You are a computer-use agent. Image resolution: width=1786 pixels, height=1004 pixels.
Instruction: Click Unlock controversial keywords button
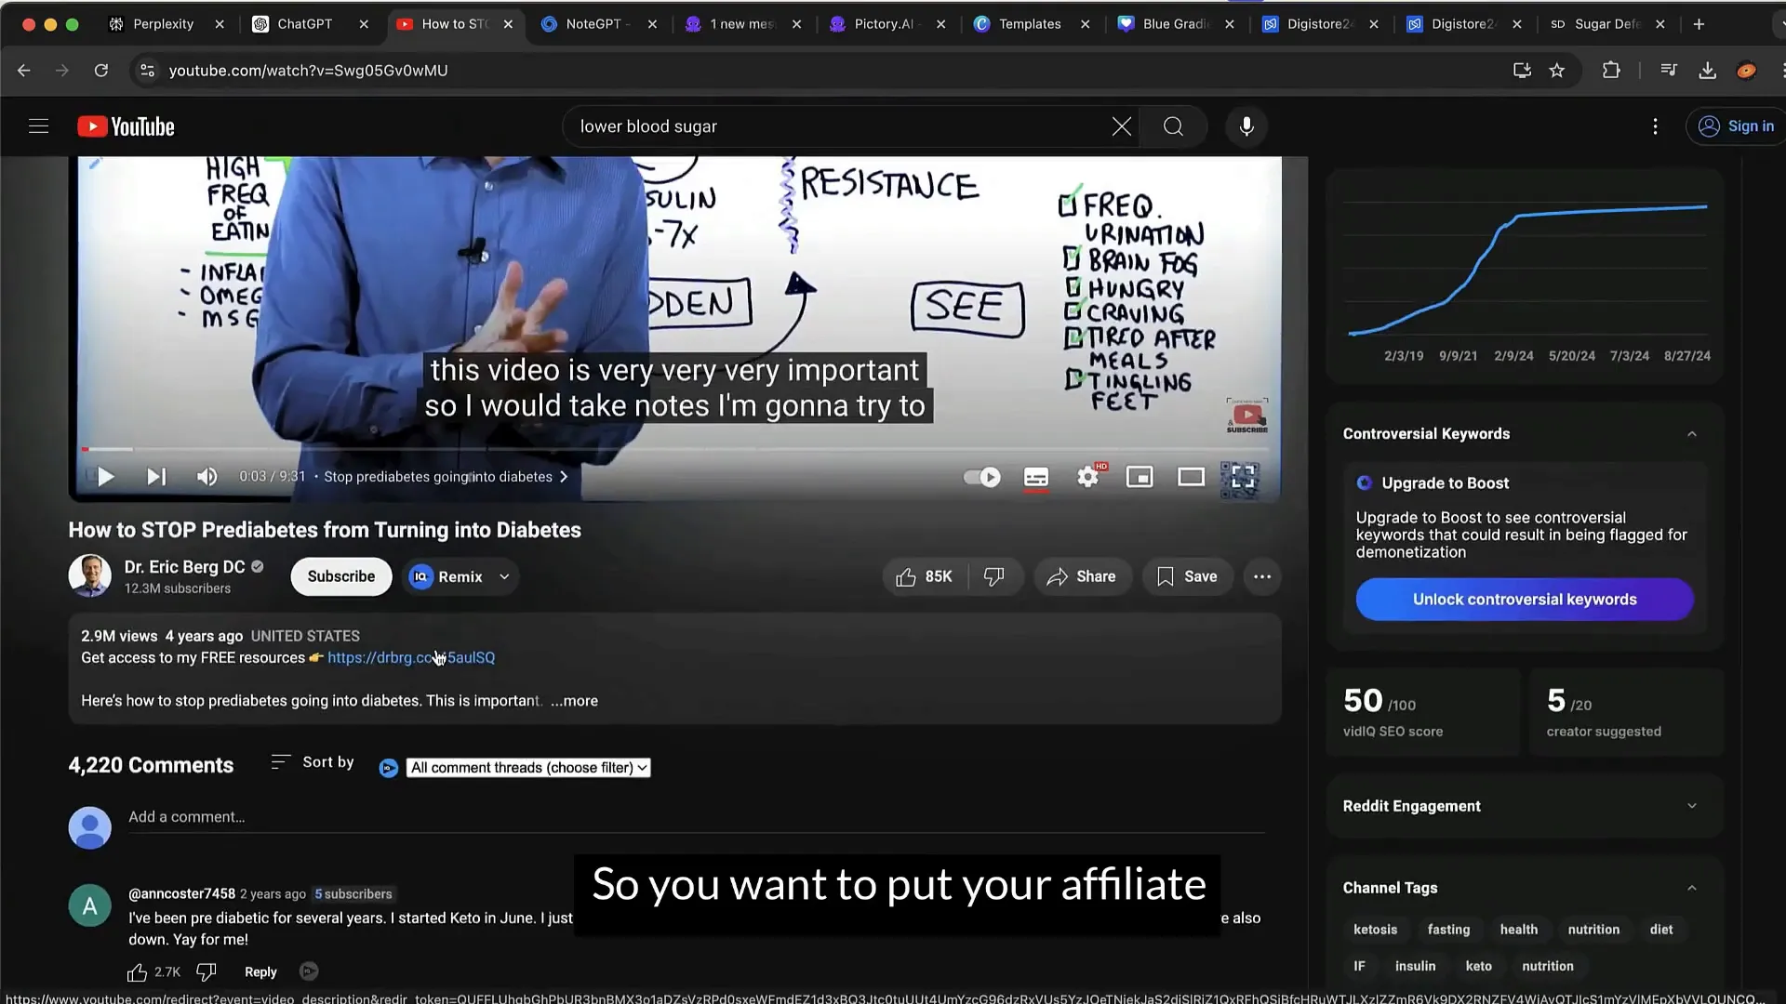pos(1524,599)
